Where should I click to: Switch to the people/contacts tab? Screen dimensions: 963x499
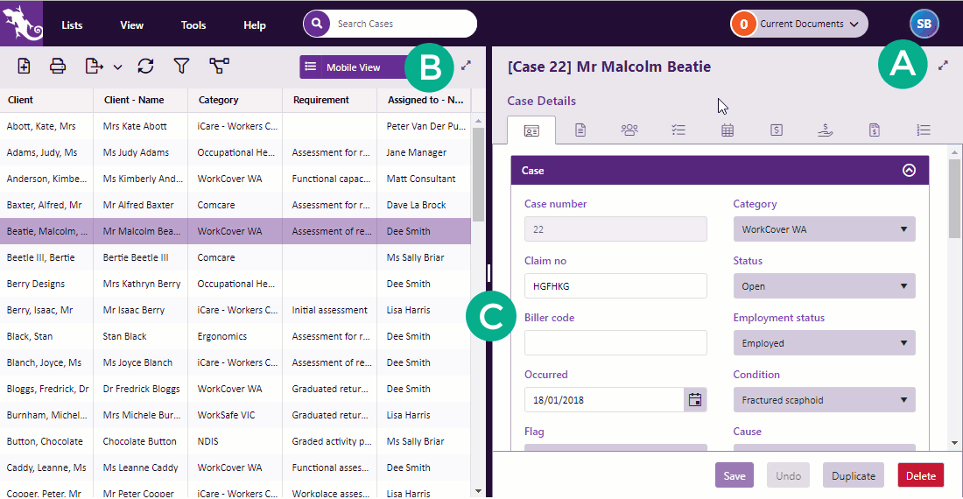pos(629,130)
